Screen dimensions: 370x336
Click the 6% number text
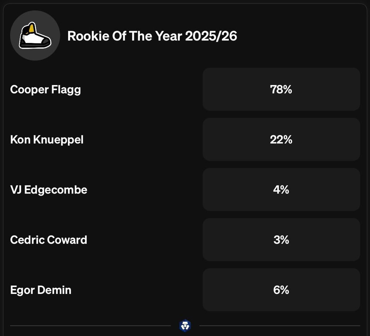pyautogui.click(x=281, y=290)
